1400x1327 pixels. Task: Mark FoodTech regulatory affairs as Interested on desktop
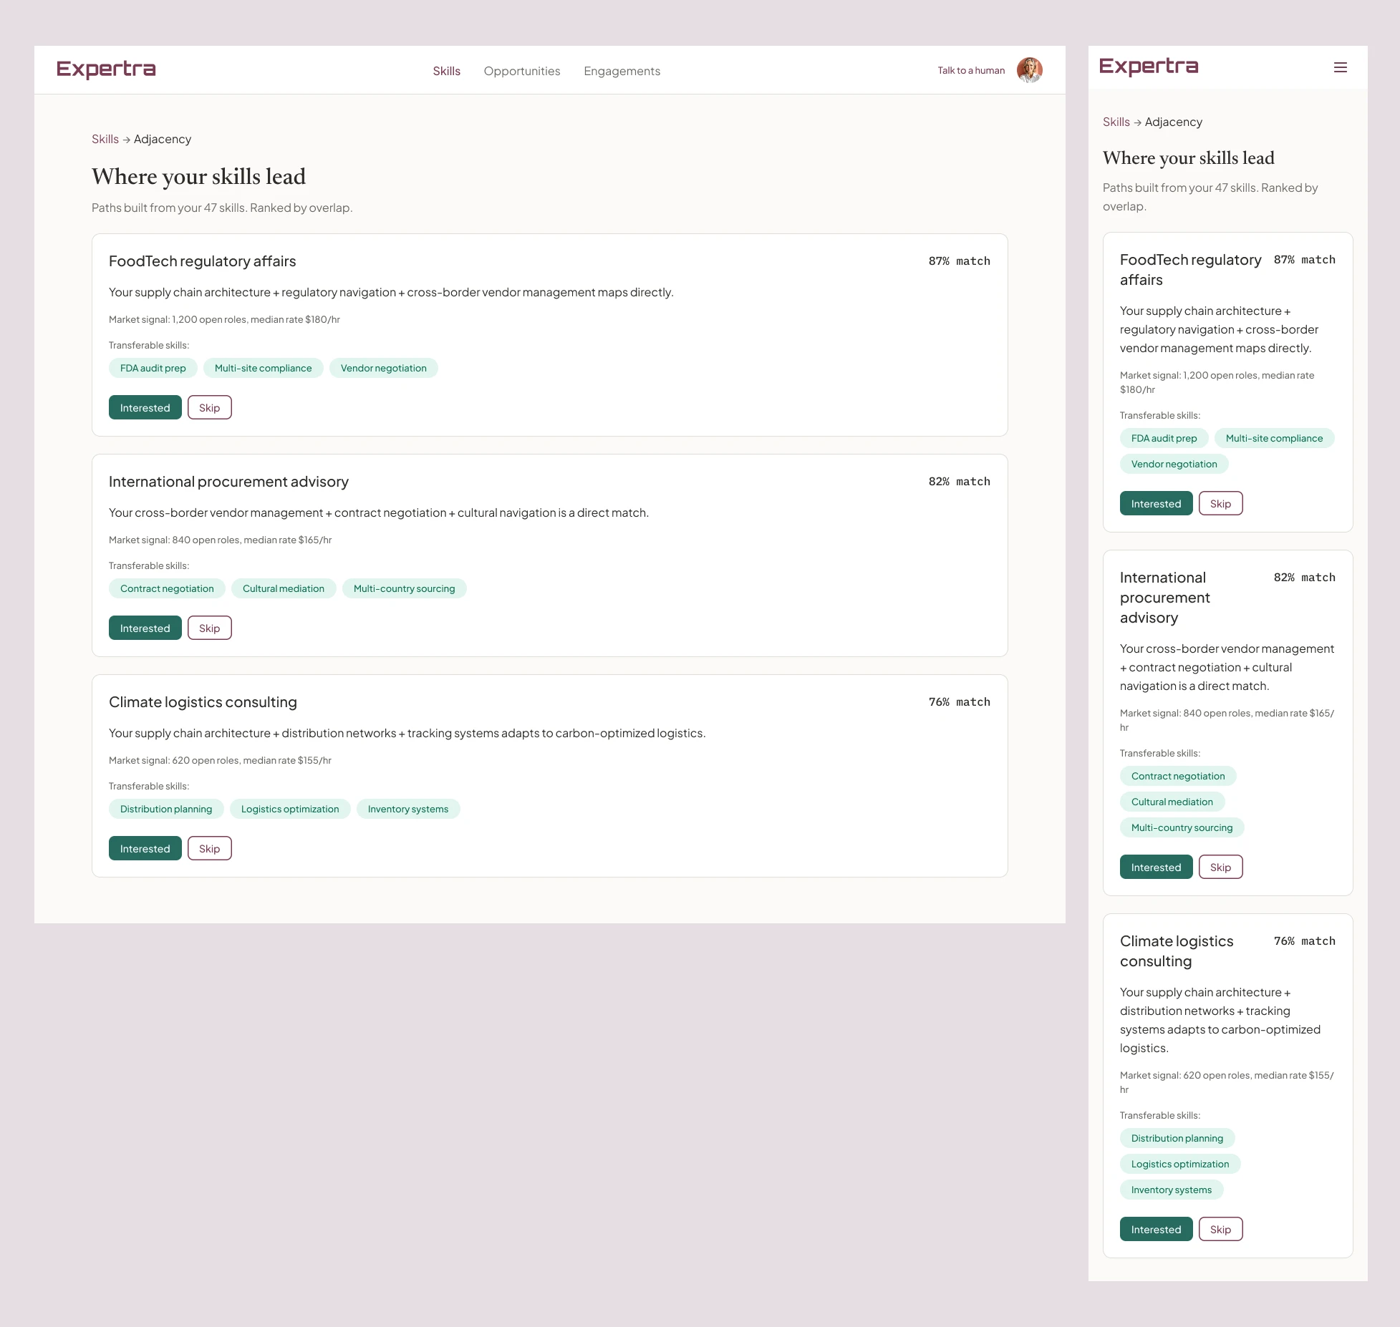point(145,408)
